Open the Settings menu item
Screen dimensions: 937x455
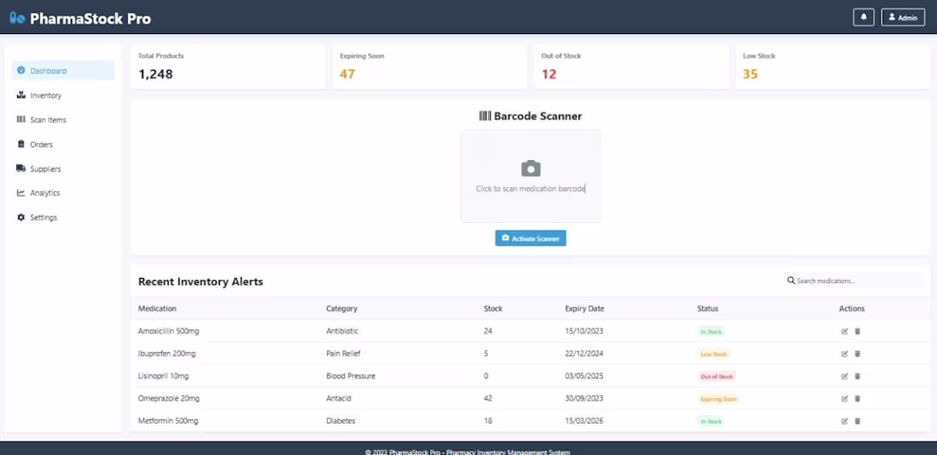click(63, 217)
